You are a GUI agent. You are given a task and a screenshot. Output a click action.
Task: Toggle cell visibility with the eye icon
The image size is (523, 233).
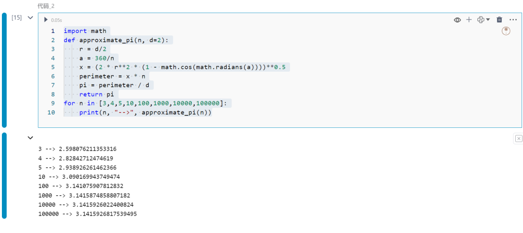(457, 20)
